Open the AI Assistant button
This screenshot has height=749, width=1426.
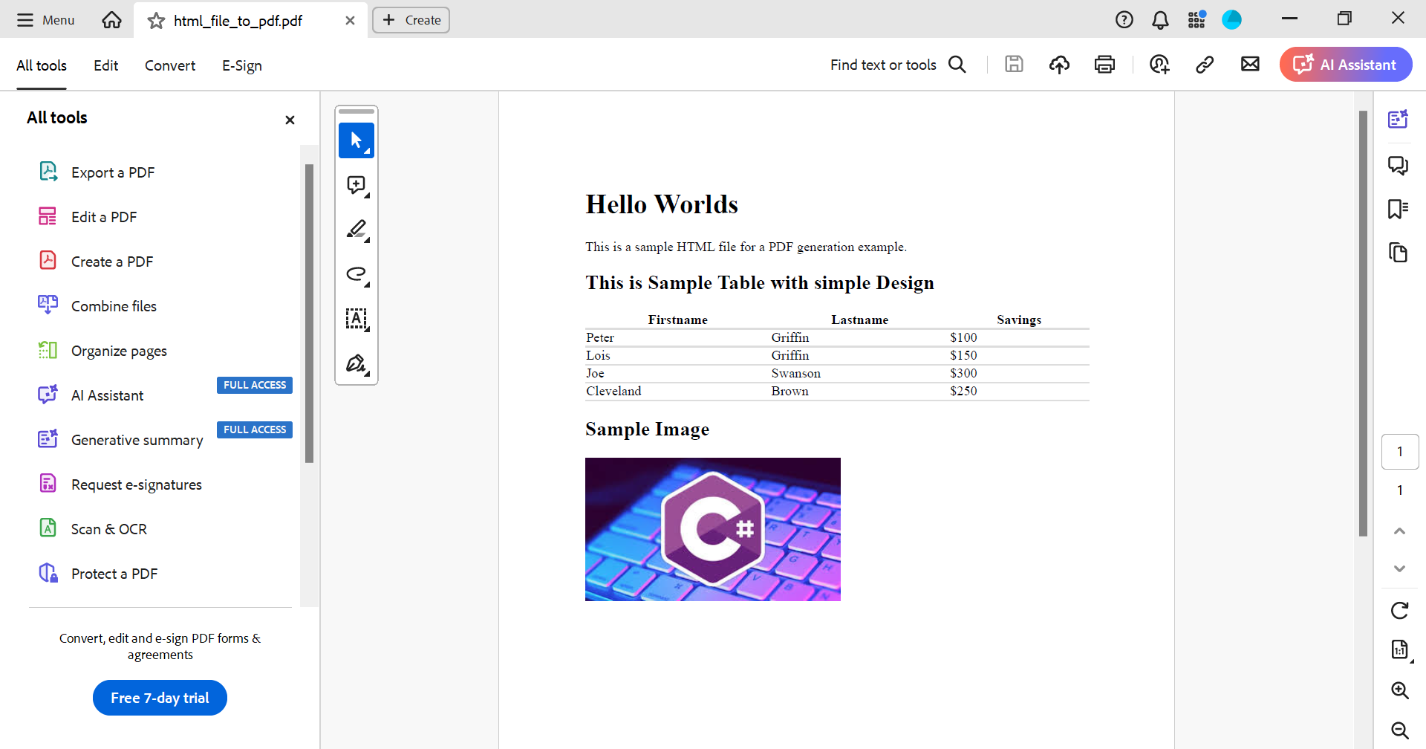1345,65
